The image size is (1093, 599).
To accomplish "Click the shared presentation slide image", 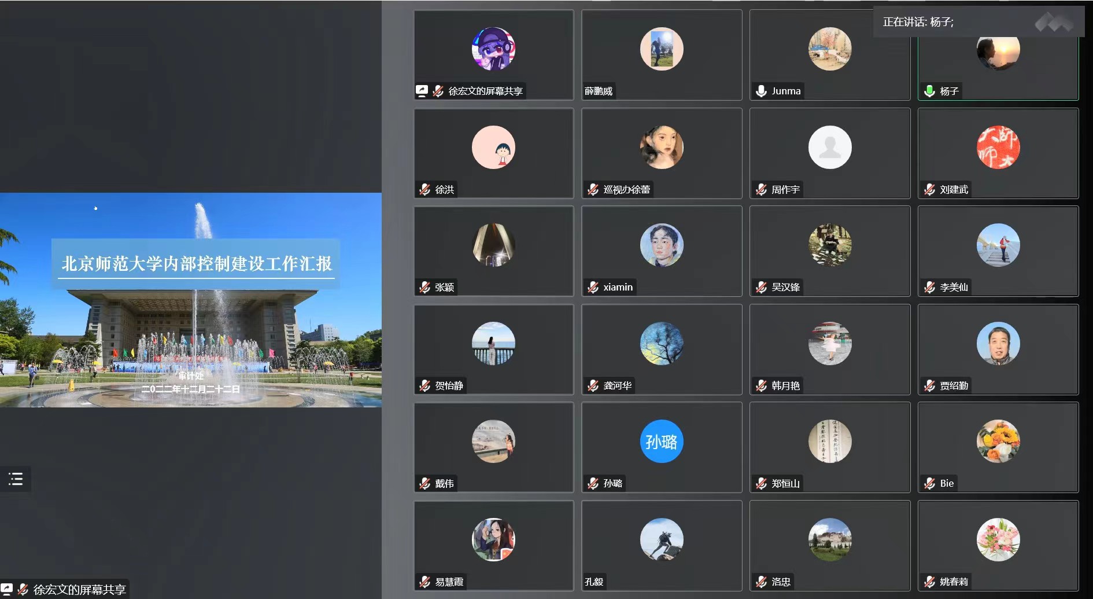I will [191, 300].
